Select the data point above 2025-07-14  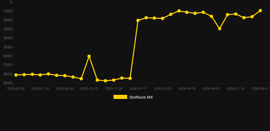[x=40, y=75]
